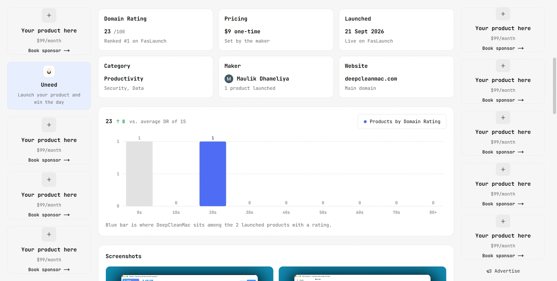Toggle the Products by Domain Rating legend
Viewport: 557px width, 281px height.
(402, 122)
